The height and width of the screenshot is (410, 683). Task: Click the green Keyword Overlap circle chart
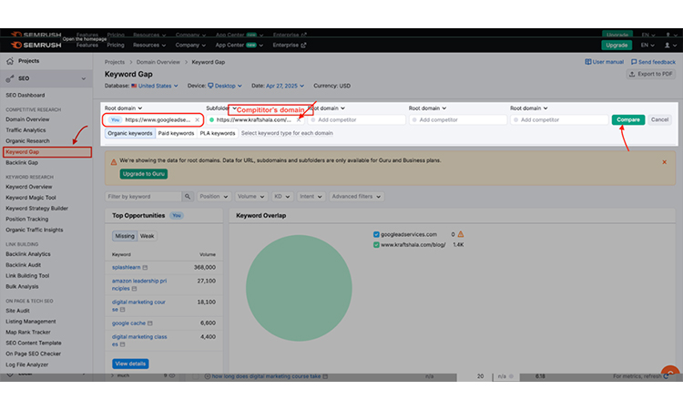point(299,288)
